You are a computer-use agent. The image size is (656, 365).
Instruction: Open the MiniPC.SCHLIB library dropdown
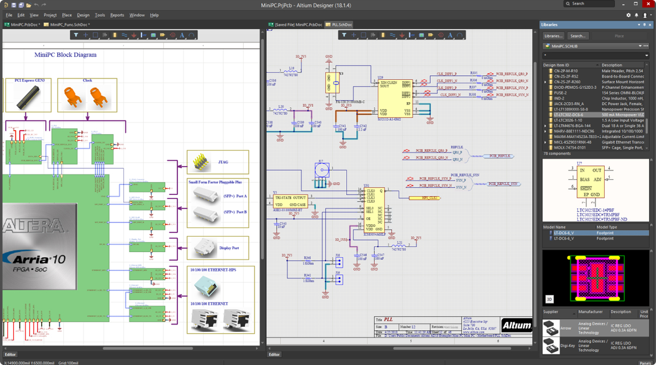tap(640, 46)
